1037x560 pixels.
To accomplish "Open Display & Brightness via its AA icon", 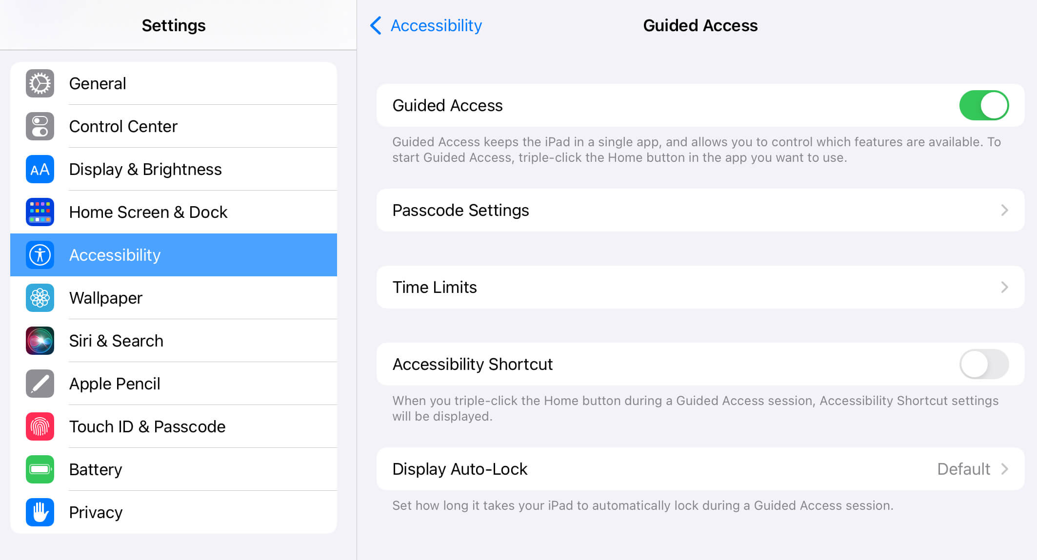I will 40,169.
